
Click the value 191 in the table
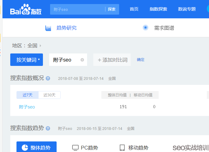point(123,107)
